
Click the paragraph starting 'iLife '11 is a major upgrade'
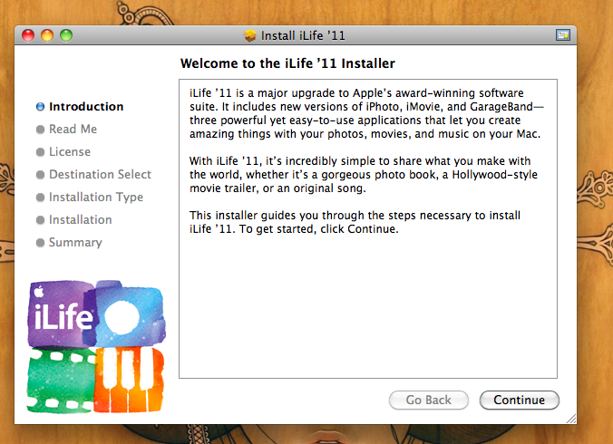[366, 113]
